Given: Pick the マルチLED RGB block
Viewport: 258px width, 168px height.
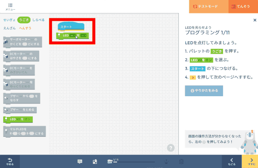Looking at the screenshot, I should pos(24,132).
